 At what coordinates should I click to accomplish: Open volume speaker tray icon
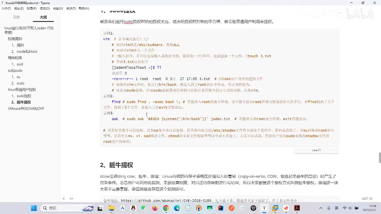(x=351, y=208)
